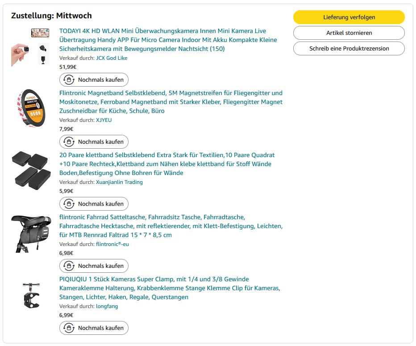Click the buy-again icon under the klettband item
Viewport: 416px width, 346px height.
69,204
